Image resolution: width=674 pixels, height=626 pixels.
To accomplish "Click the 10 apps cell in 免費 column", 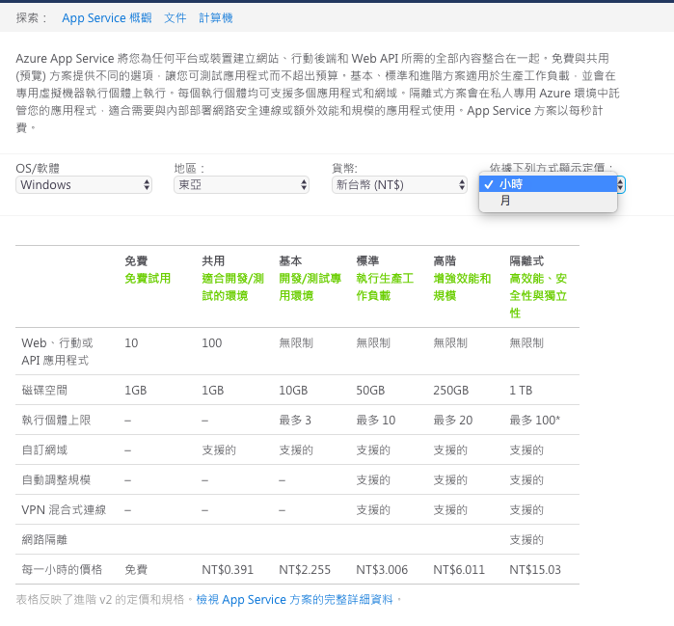I will [131, 343].
